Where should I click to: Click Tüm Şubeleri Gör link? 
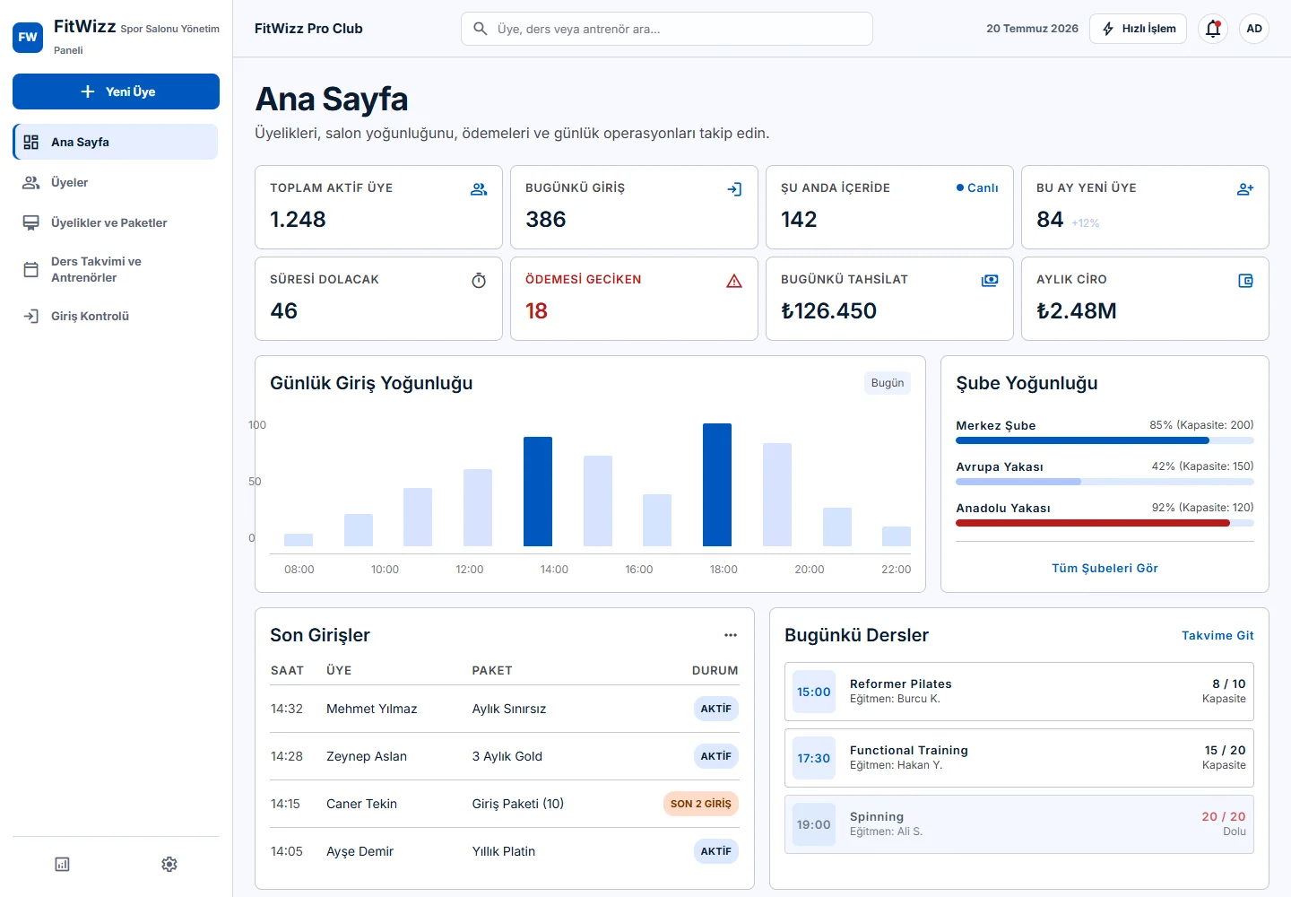[1105, 568]
